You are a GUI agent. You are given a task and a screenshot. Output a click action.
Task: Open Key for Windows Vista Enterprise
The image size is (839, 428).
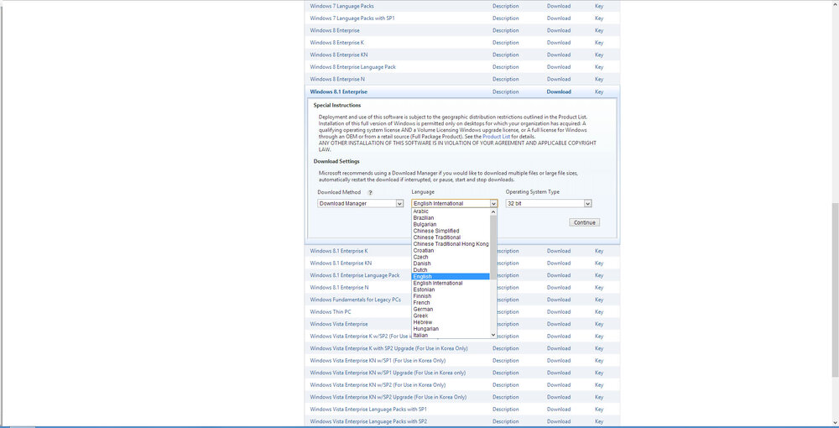599,324
